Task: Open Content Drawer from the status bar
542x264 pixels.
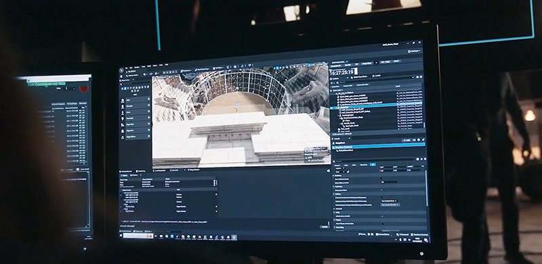Action: (x=125, y=232)
